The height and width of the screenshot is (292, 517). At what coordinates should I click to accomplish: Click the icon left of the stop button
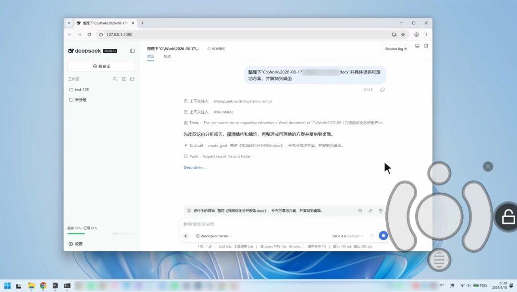point(372,236)
